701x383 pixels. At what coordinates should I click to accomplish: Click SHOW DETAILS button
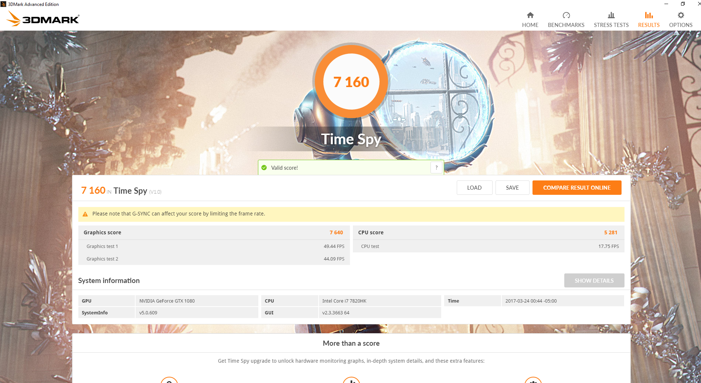coord(594,280)
